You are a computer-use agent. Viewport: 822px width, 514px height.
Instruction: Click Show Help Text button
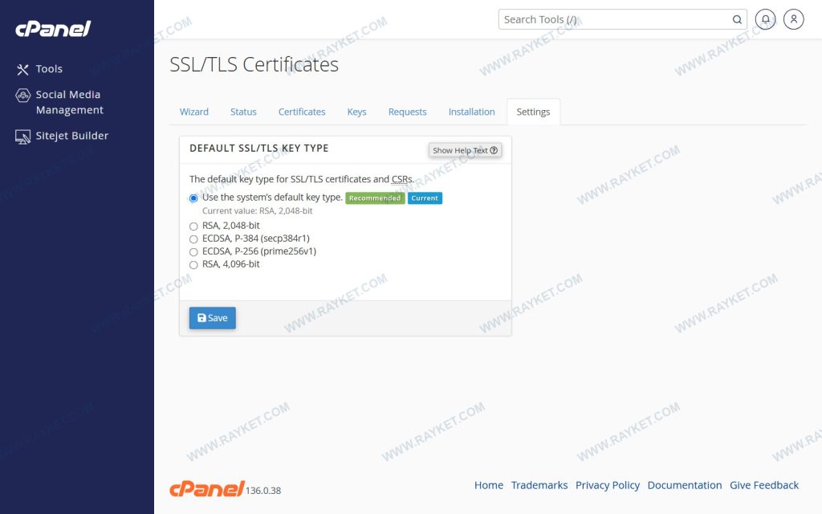(x=465, y=150)
